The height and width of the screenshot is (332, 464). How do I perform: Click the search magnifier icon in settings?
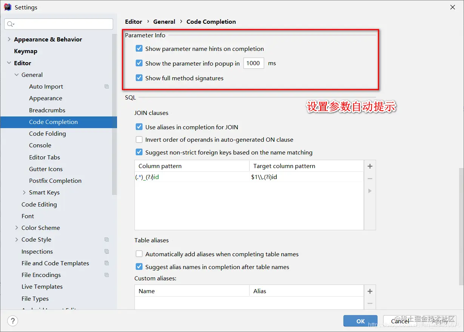10,24
